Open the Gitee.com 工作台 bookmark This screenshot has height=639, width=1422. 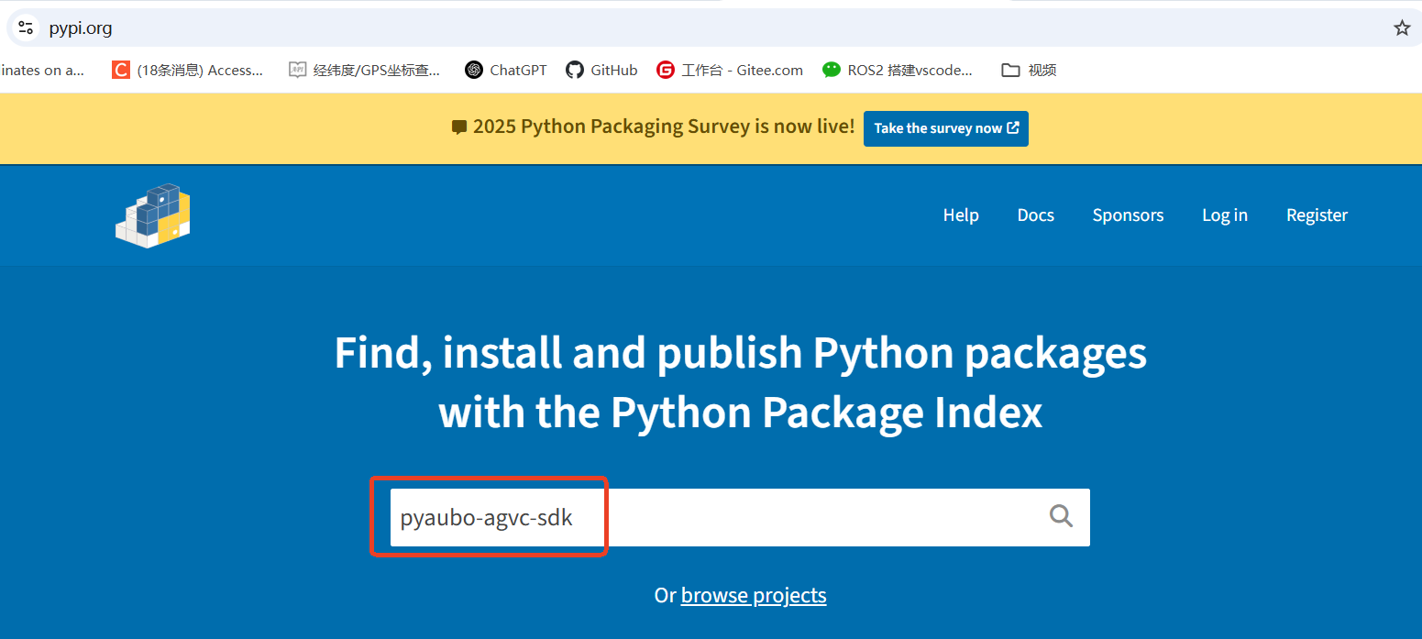pyautogui.click(x=730, y=70)
